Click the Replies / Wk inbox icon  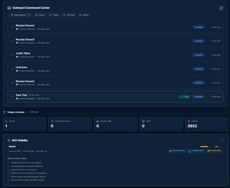pos(98,121)
